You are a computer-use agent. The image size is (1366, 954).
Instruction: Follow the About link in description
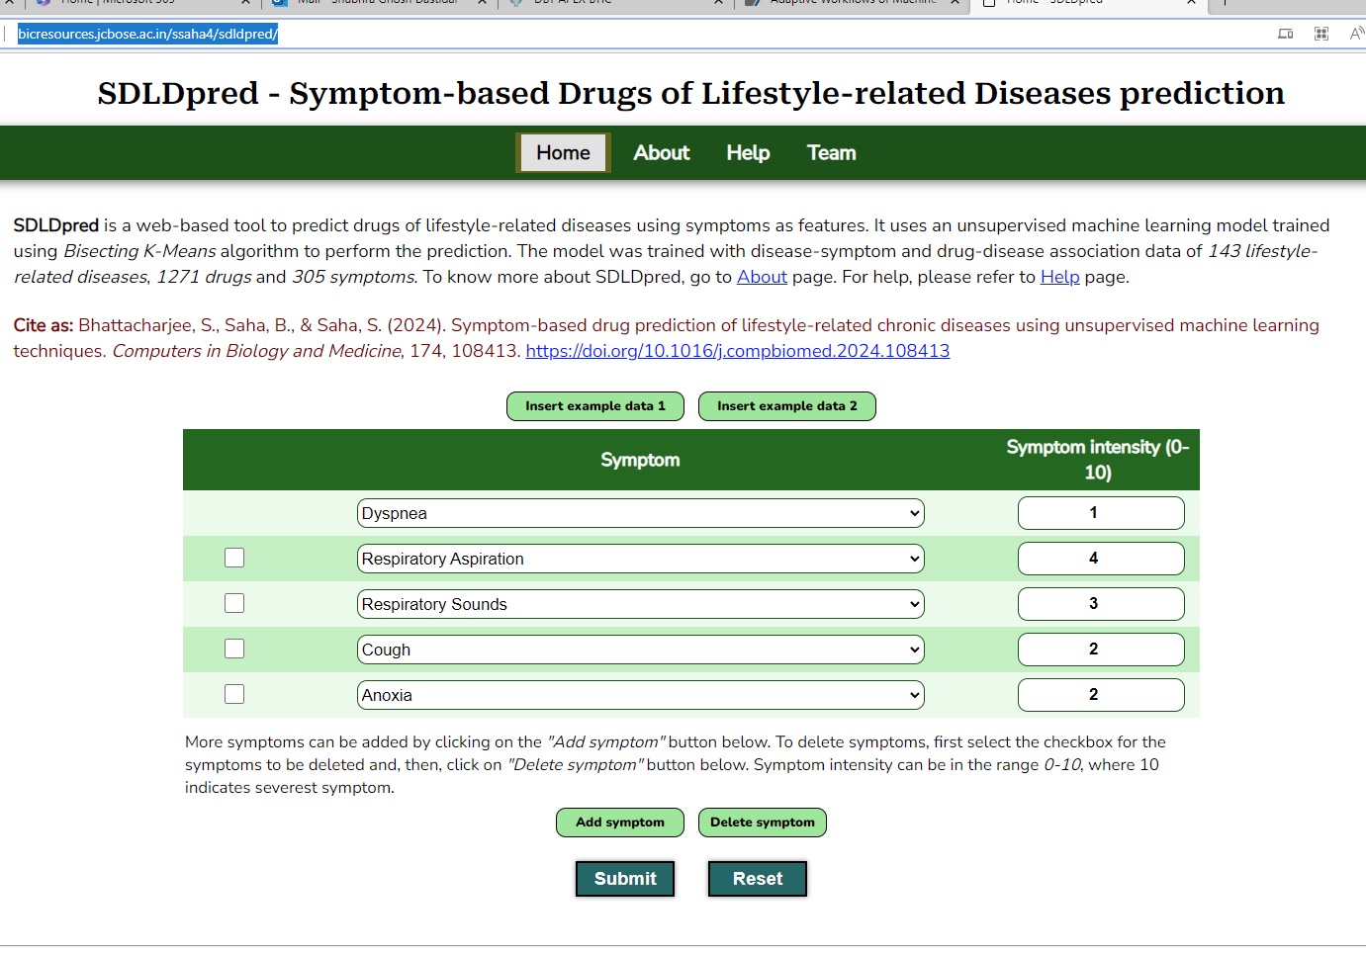click(762, 277)
